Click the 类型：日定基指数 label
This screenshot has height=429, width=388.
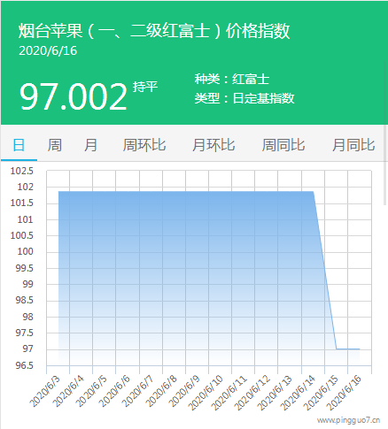244,98
